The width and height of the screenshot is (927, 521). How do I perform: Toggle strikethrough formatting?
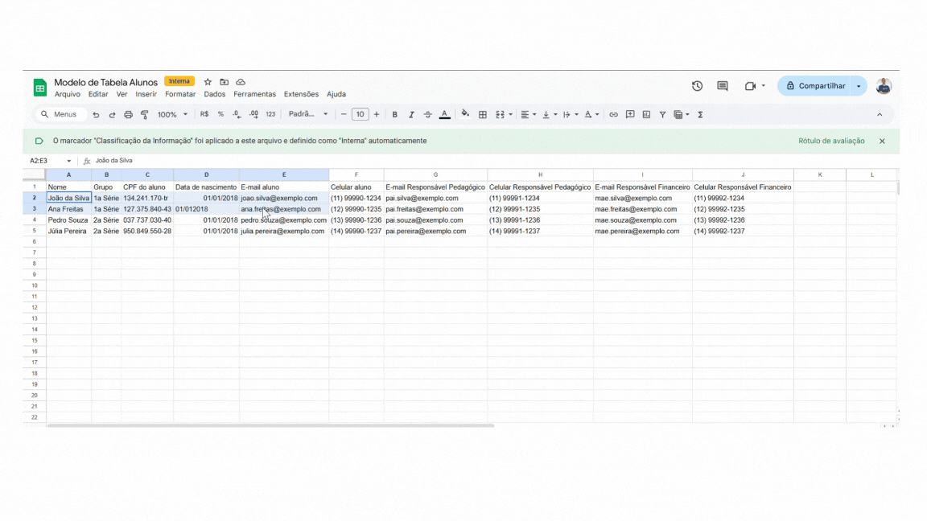(x=427, y=115)
